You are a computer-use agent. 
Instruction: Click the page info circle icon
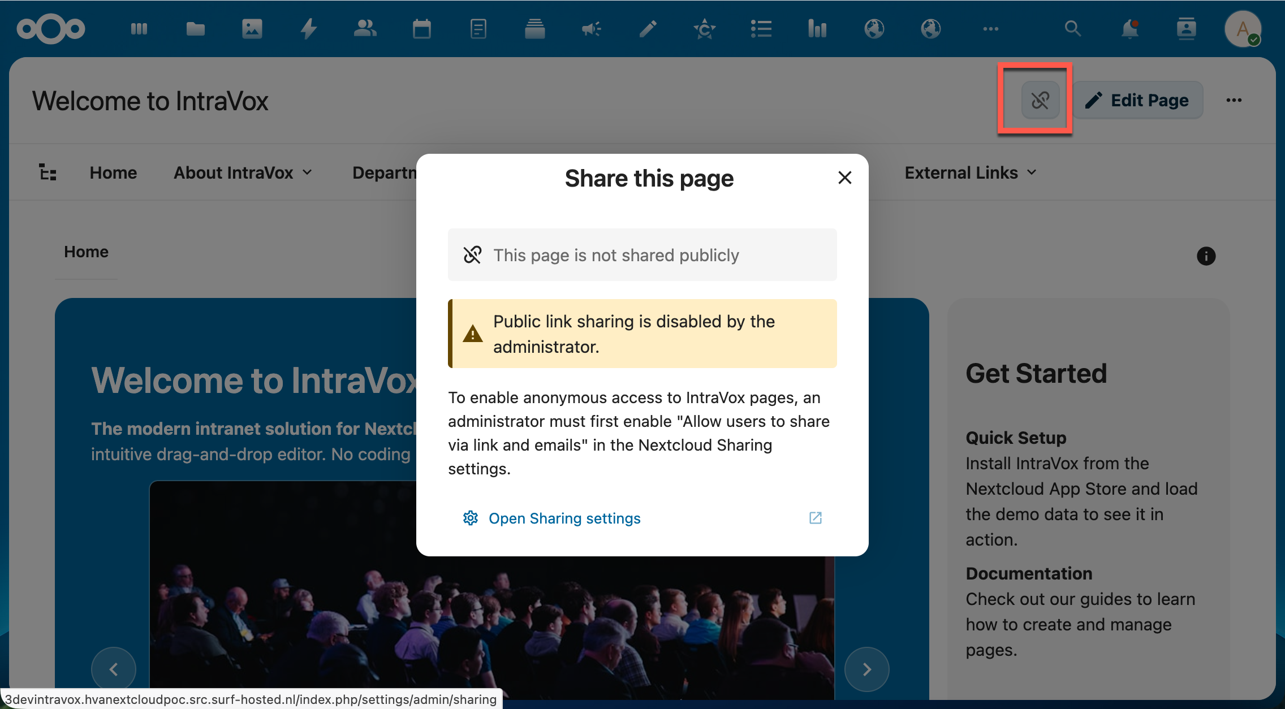[x=1206, y=256]
